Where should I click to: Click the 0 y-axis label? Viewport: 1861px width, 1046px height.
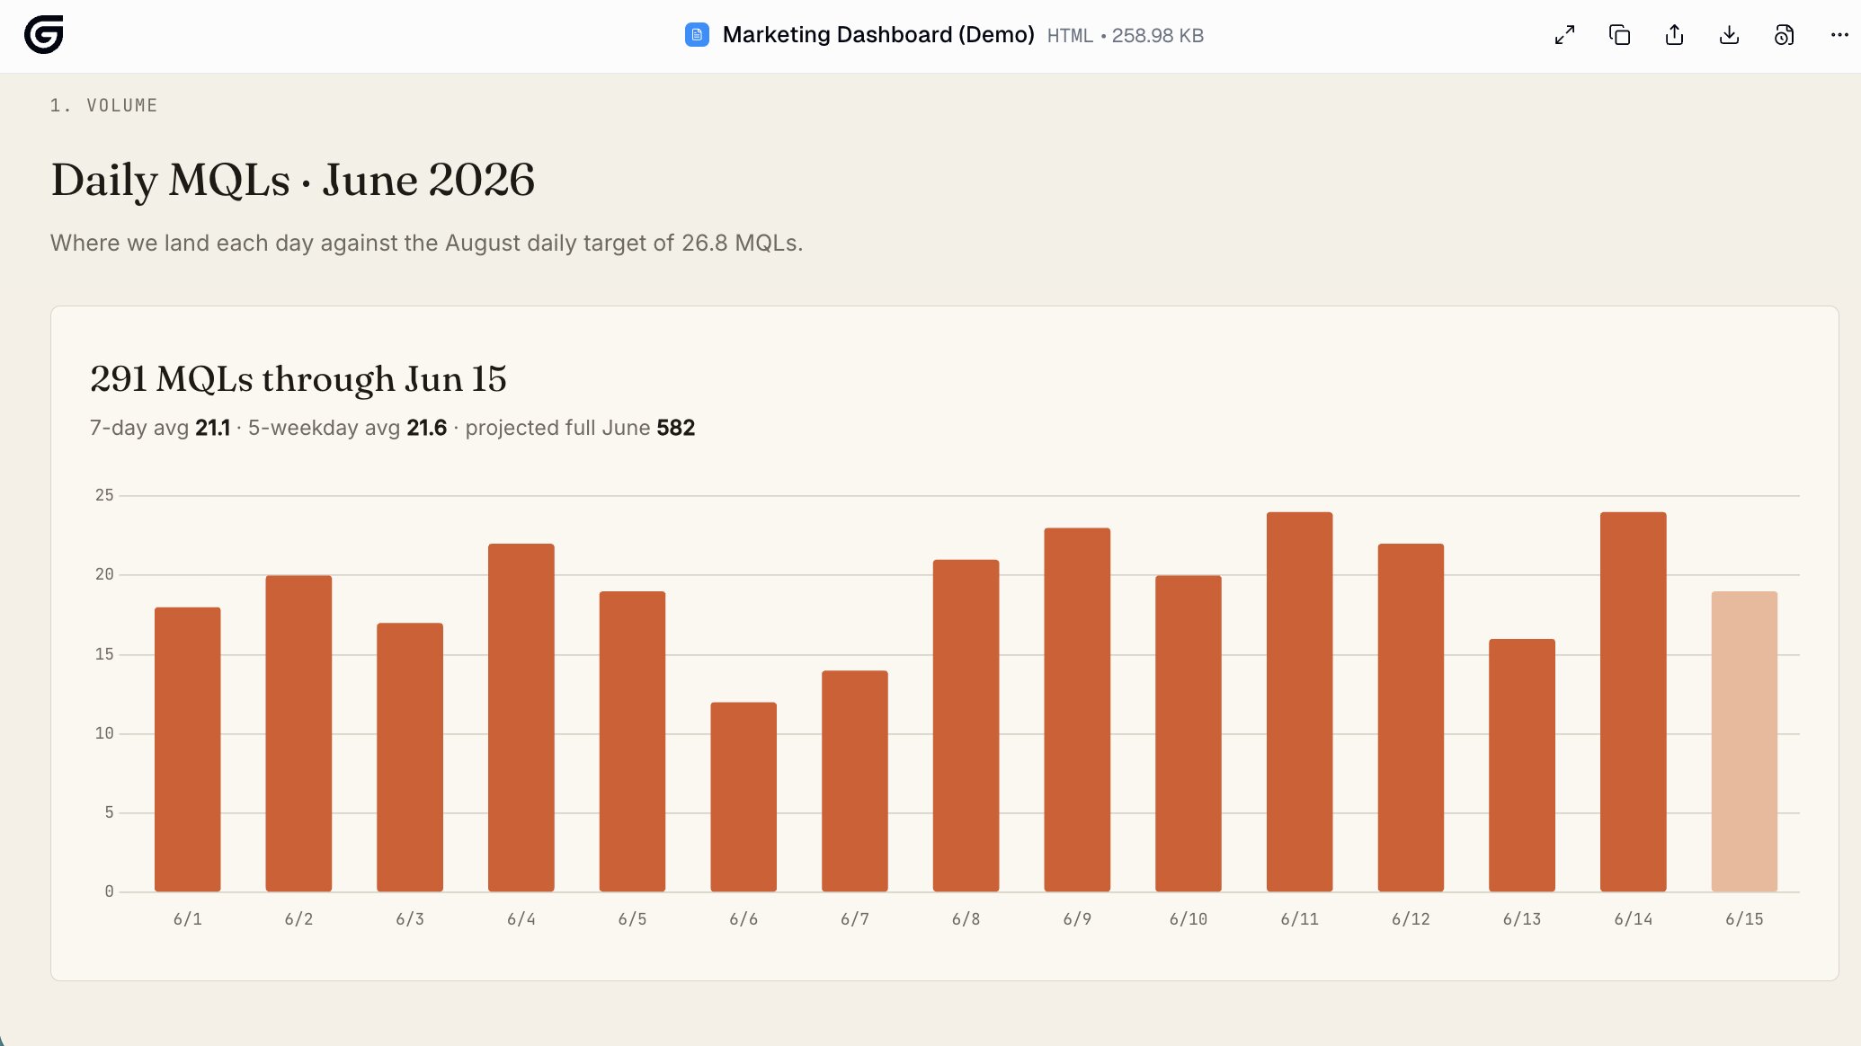[109, 891]
